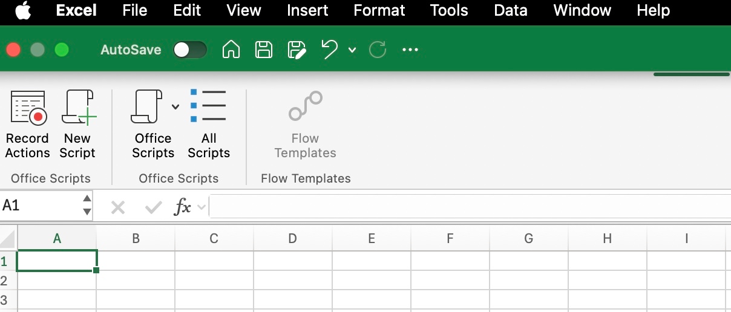Expand the Undo history dropdown arrow
731x312 pixels.
click(x=352, y=50)
